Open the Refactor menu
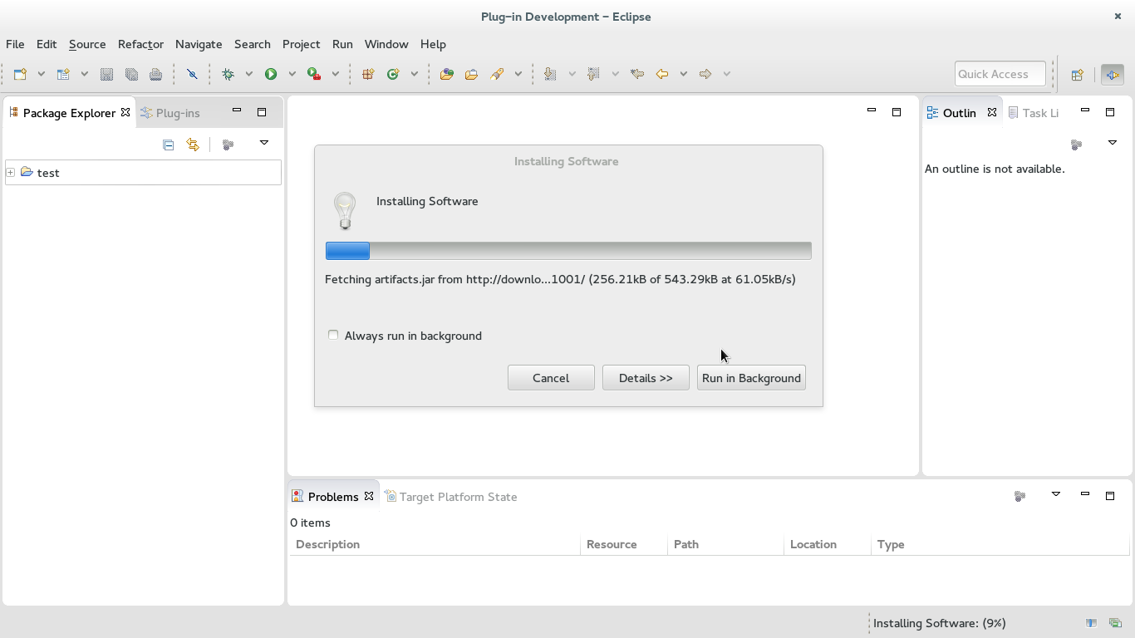The width and height of the screenshot is (1135, 638). pyautogui.click(x=140, y=44)
